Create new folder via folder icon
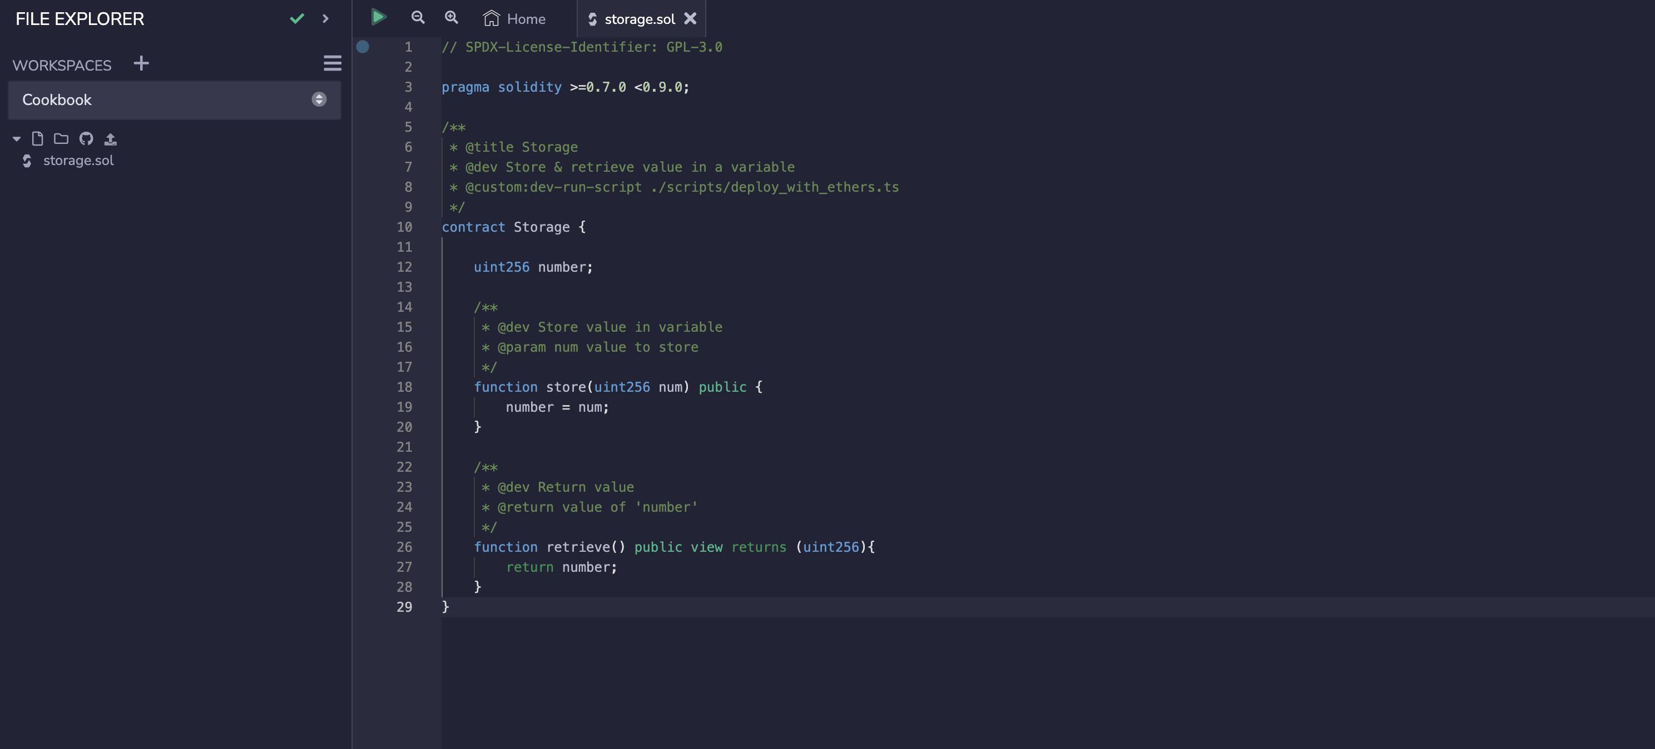This screenshot has height=749, width=1655. (61, 139)
